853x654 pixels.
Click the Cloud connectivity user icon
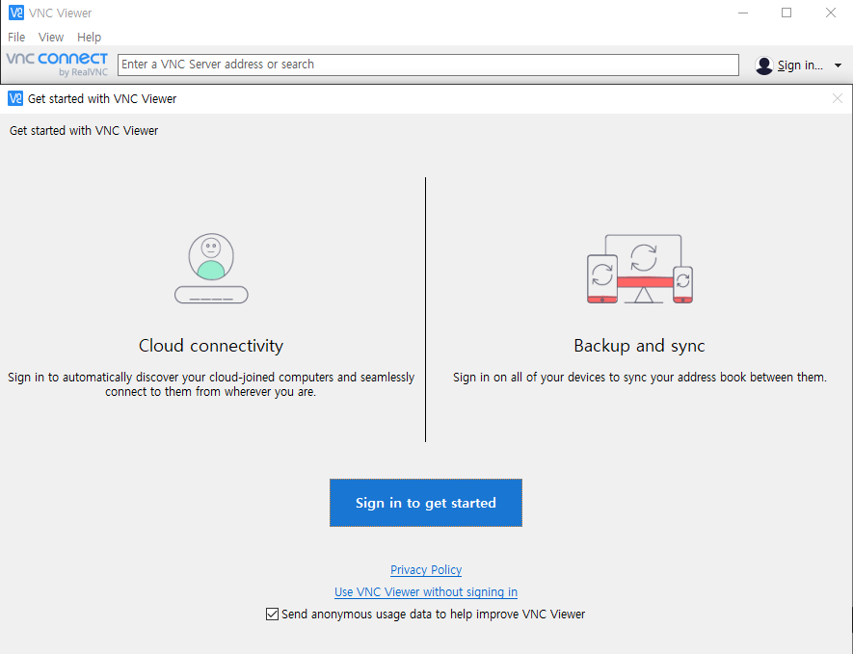click(x=211, y=268)
